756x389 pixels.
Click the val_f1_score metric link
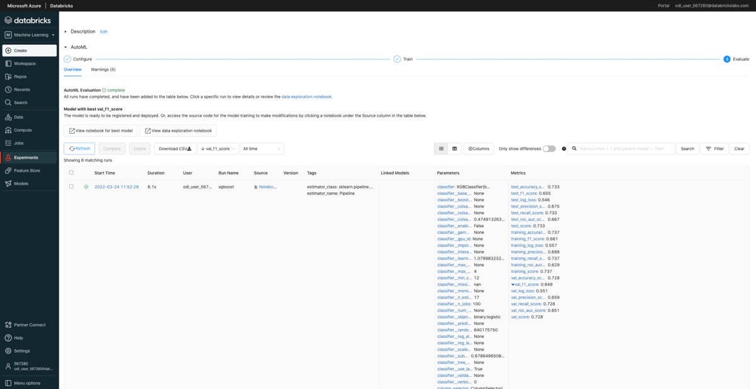(x=527, y=284)
